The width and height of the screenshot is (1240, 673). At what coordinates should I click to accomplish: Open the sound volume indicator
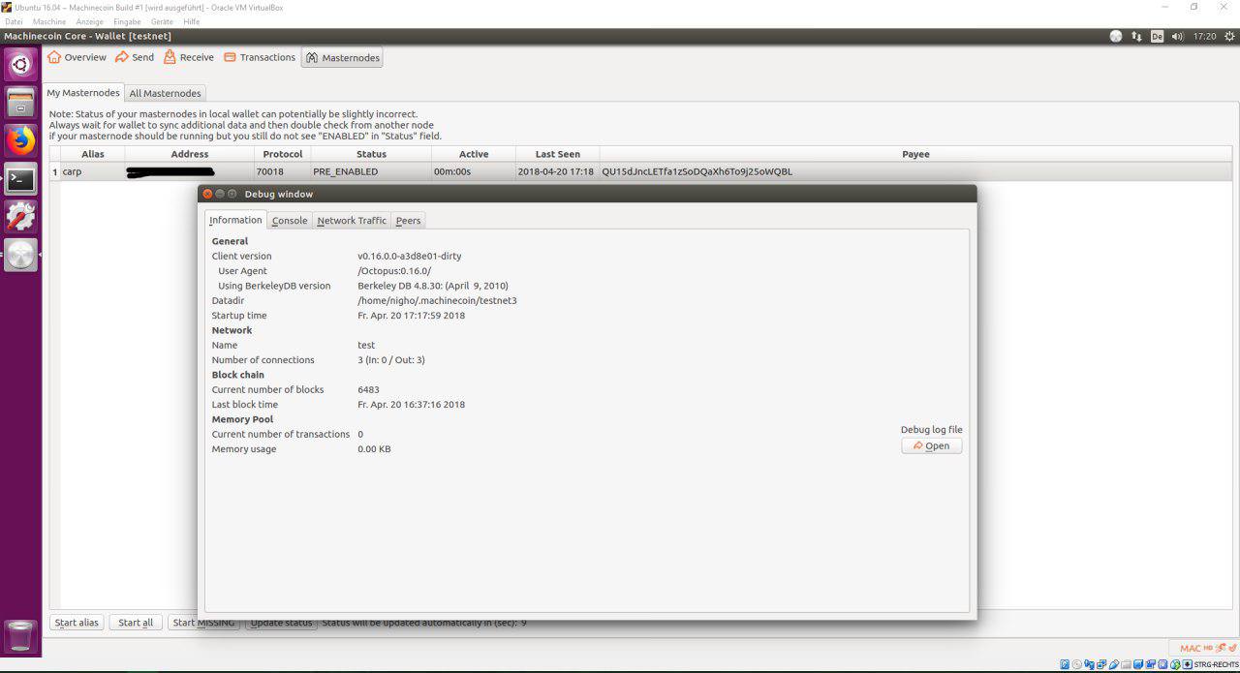pyautogui.click(x=1178, y=36)
